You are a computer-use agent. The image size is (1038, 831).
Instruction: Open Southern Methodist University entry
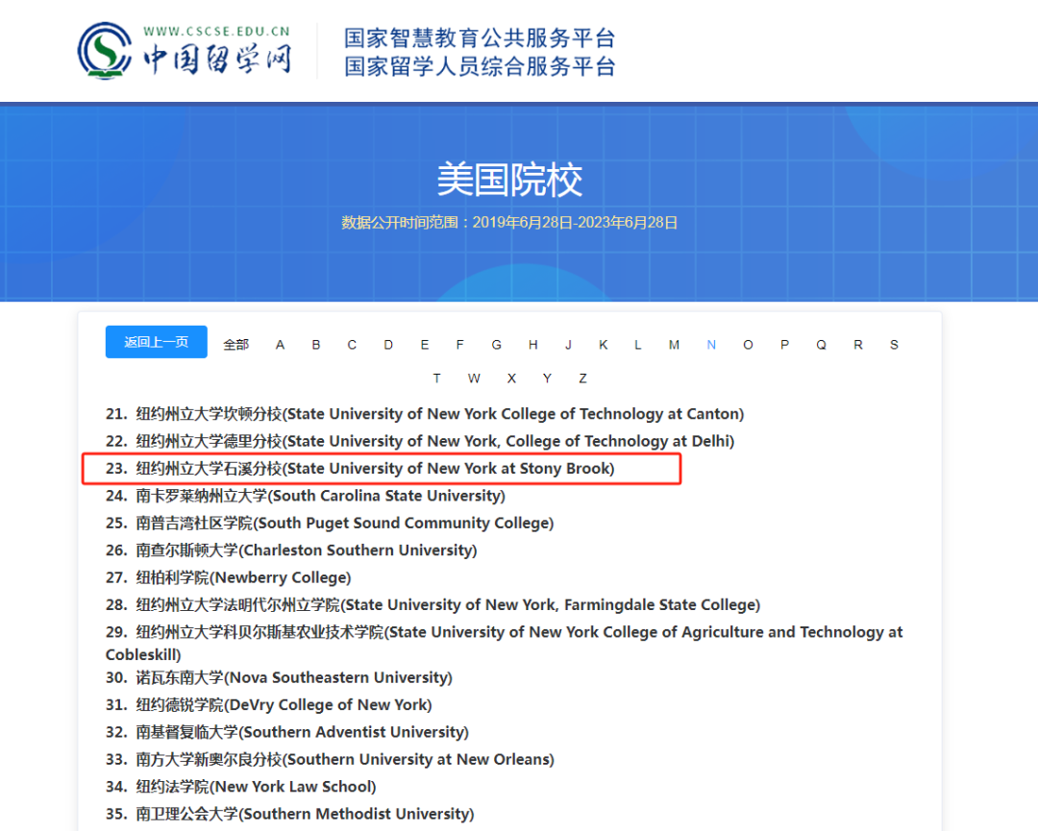click(305, 814)
